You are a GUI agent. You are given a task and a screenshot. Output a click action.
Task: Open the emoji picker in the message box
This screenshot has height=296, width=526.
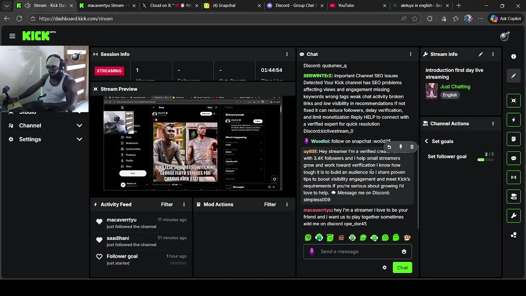point(404,252)
